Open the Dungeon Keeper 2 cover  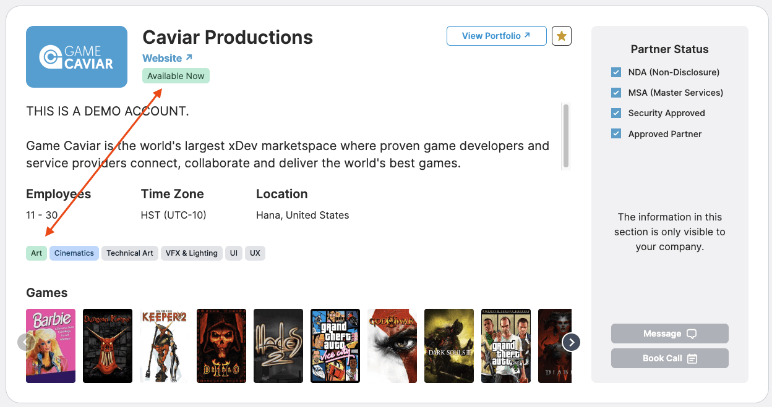point(165,346)
